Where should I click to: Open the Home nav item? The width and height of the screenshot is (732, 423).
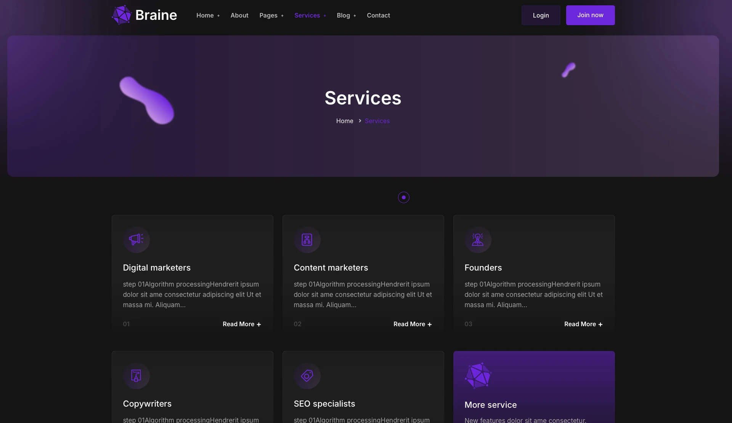pyautogui.click(x=205, y=15)
